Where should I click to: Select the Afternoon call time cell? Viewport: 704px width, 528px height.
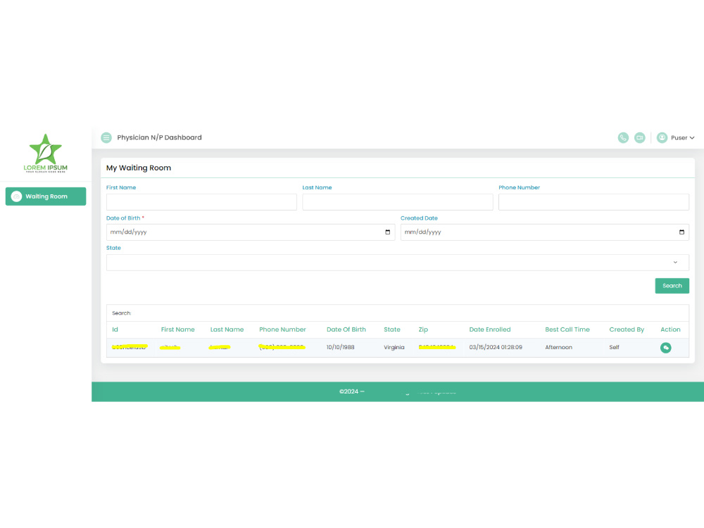(x=558, y=348)
